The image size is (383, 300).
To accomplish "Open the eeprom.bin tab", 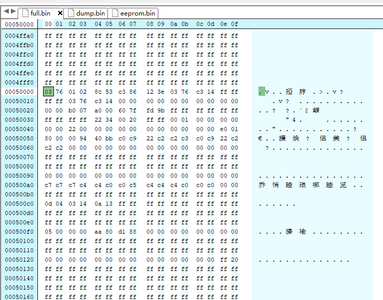I will coord(137,13).
